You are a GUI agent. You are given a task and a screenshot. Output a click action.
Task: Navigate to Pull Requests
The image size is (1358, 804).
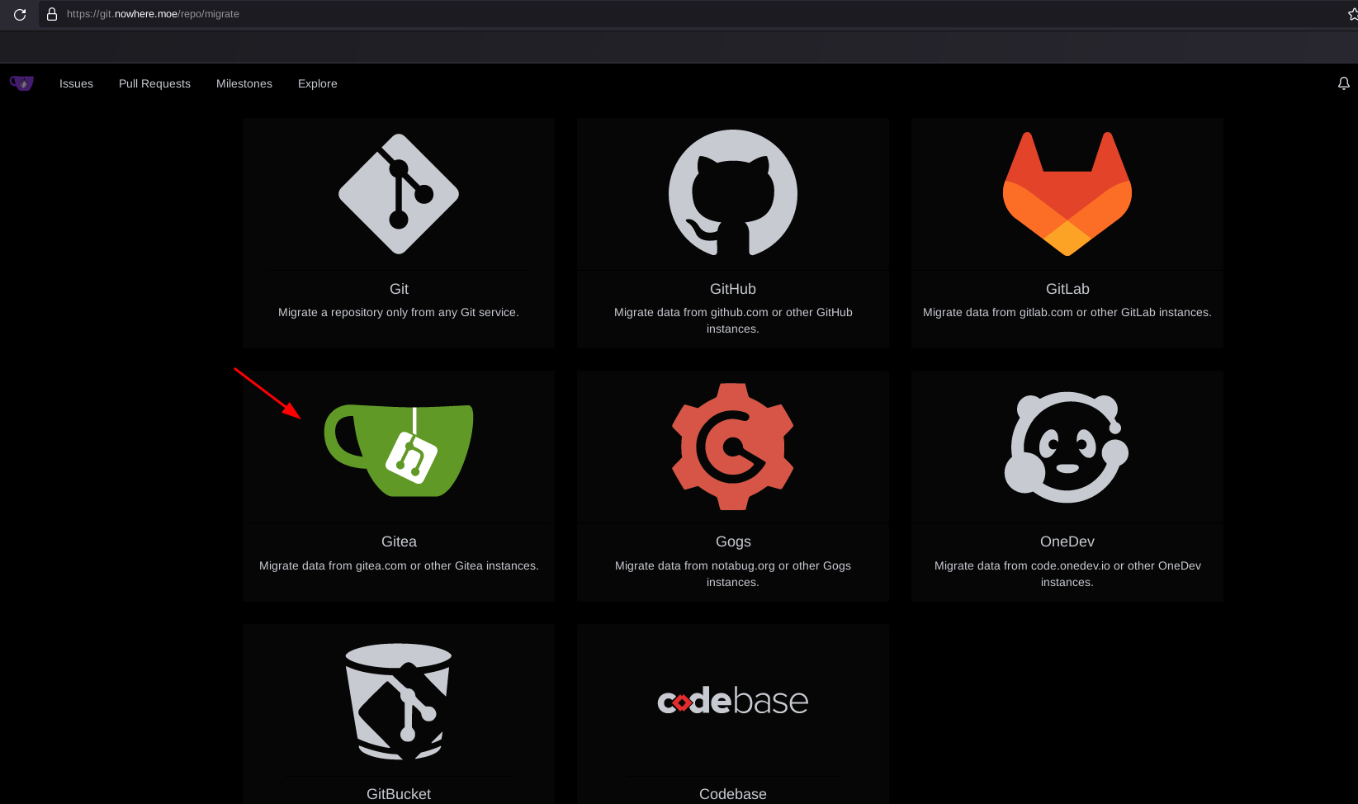154,83
